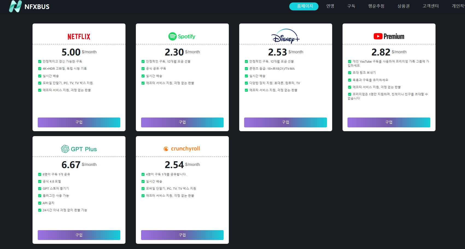
Task: Click the check mark beside 다양한 장치 지원
Action: click(x=246, y=83)
